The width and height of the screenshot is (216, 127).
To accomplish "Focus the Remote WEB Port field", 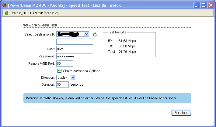I will [x=65, y=63].
